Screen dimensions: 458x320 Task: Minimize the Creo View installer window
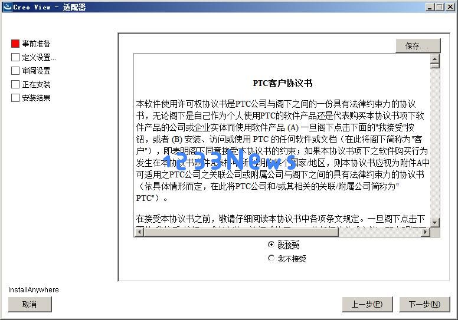[x=430, y=7]
